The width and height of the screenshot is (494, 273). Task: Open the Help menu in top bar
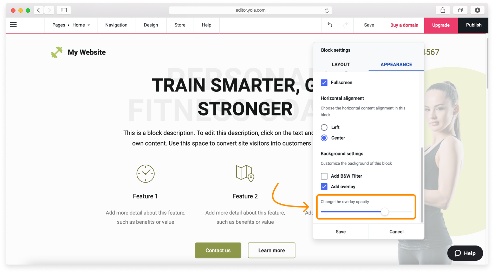[207, 25]
